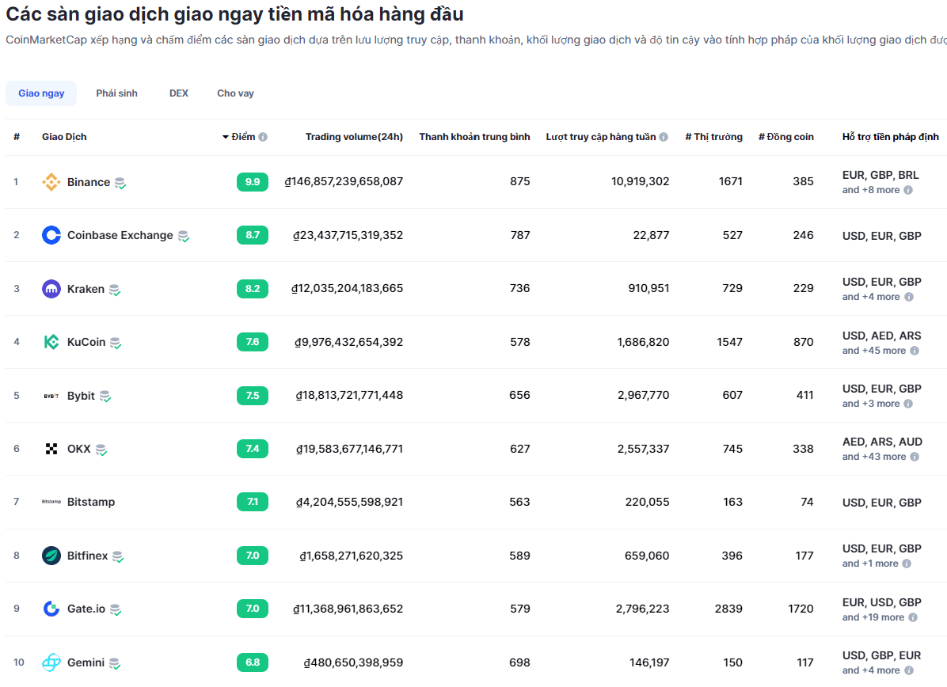Expand 'and +3 more' for Bybit
947x687 pixels.
(x=871, y=404)
